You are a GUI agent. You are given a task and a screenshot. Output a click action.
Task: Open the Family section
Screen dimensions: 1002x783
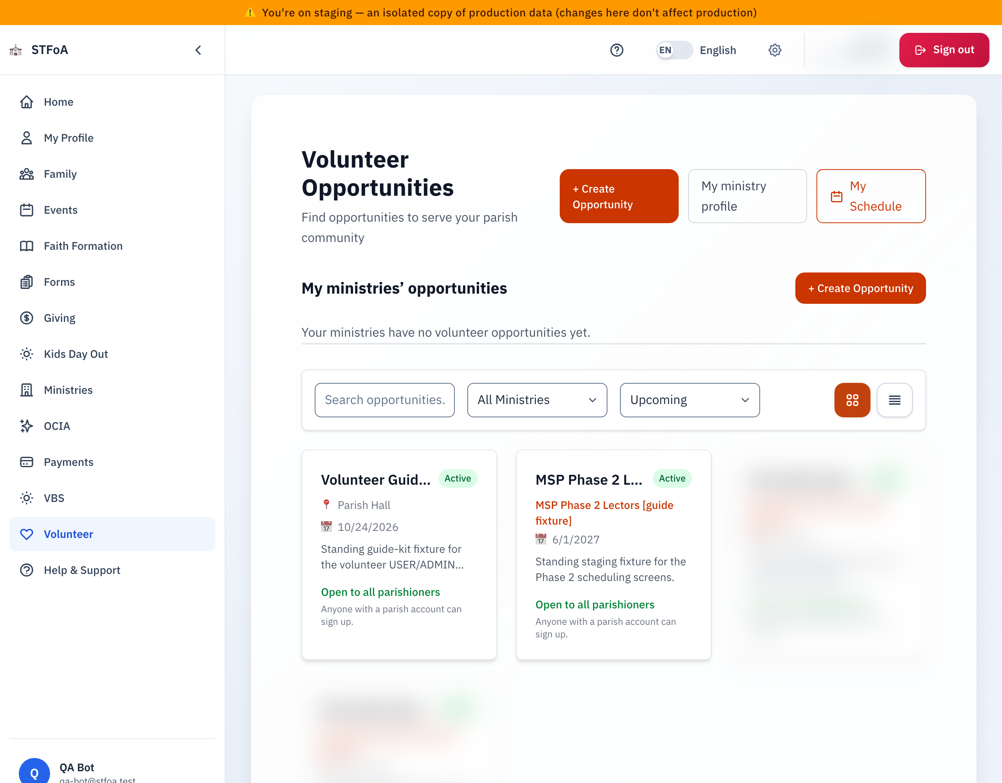pos(112,174)
